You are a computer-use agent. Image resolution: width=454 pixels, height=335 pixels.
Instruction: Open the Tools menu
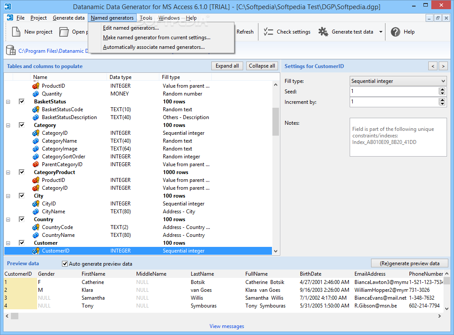[146, 18]
